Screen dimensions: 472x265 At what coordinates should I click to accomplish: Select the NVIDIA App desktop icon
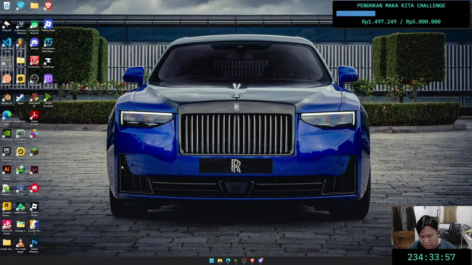[7, 135]
